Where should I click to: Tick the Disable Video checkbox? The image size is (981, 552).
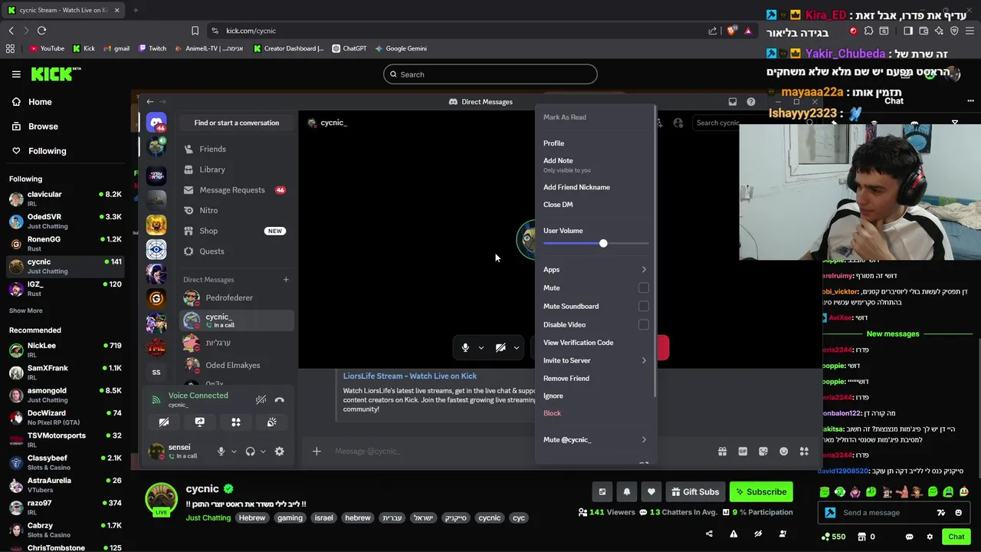644,324
